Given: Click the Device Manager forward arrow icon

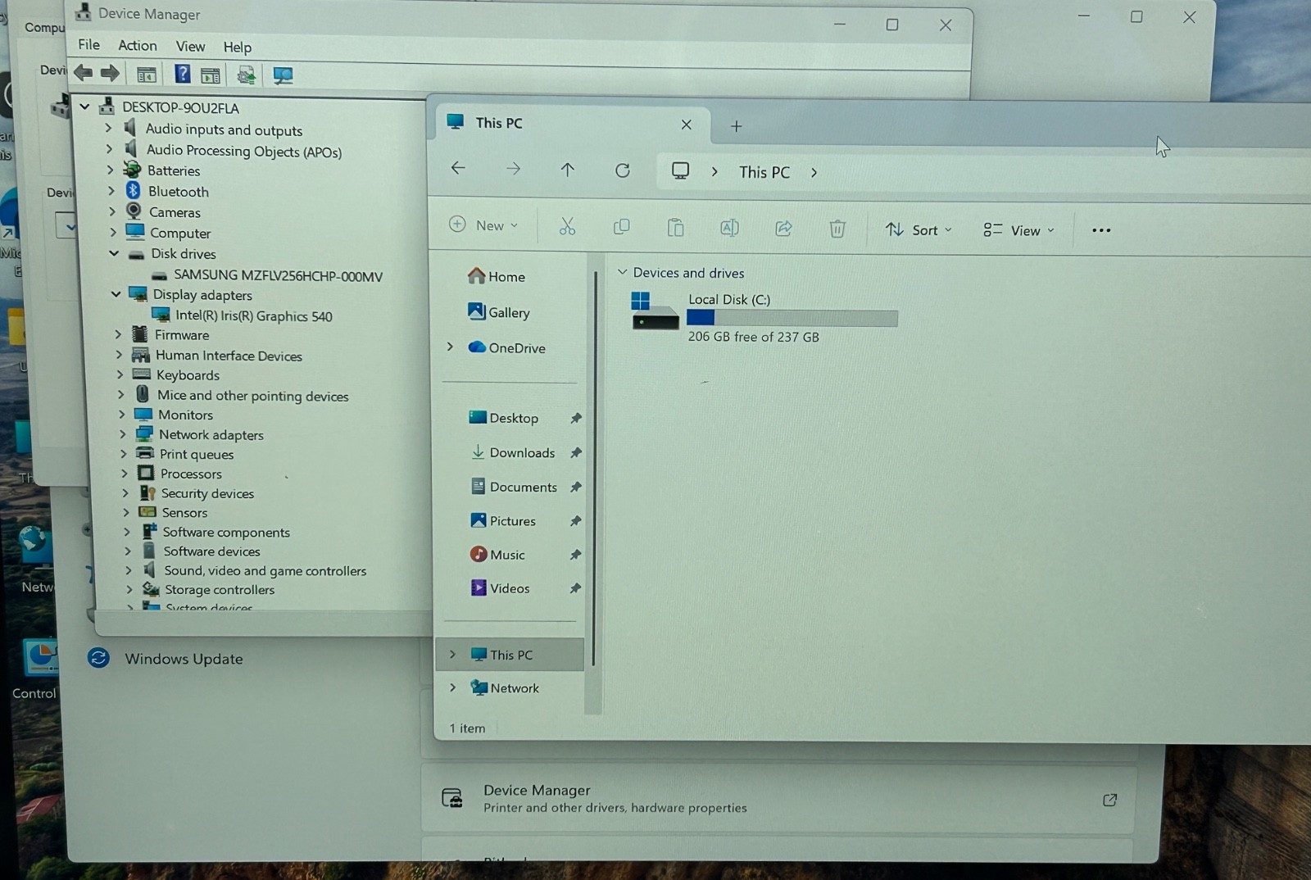Looking at the screenshot, I should [x=110, y=74].
